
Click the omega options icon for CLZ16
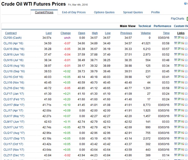[x=186, y=88]
